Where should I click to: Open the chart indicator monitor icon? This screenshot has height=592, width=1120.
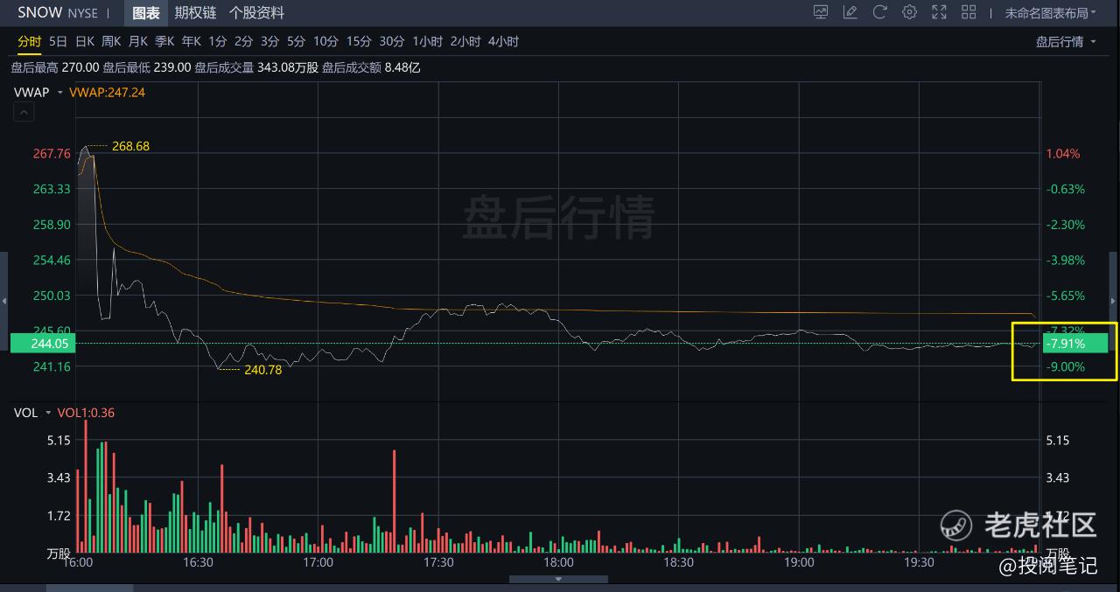point(821,12)
